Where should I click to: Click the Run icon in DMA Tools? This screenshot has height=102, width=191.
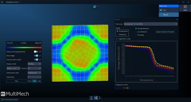(x=161, y=10)
